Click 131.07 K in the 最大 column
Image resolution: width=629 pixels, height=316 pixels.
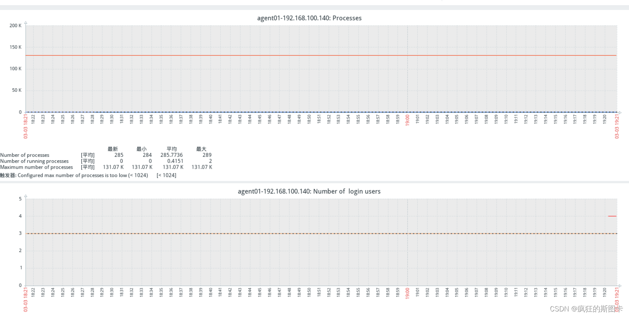point(202,167)
